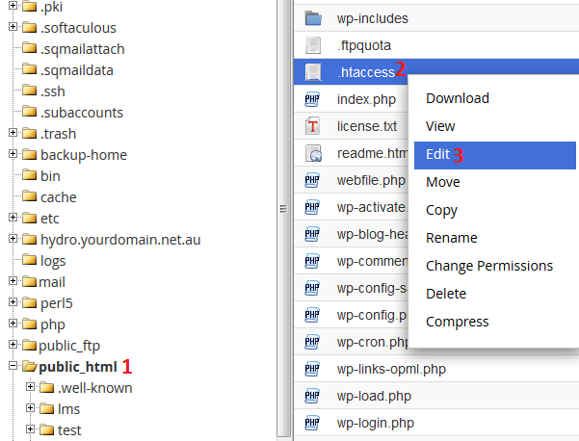The height and width of the screenshot is (441, 579).
Task: Expand the .softaculous folder
Action: (x=13, y=27)
